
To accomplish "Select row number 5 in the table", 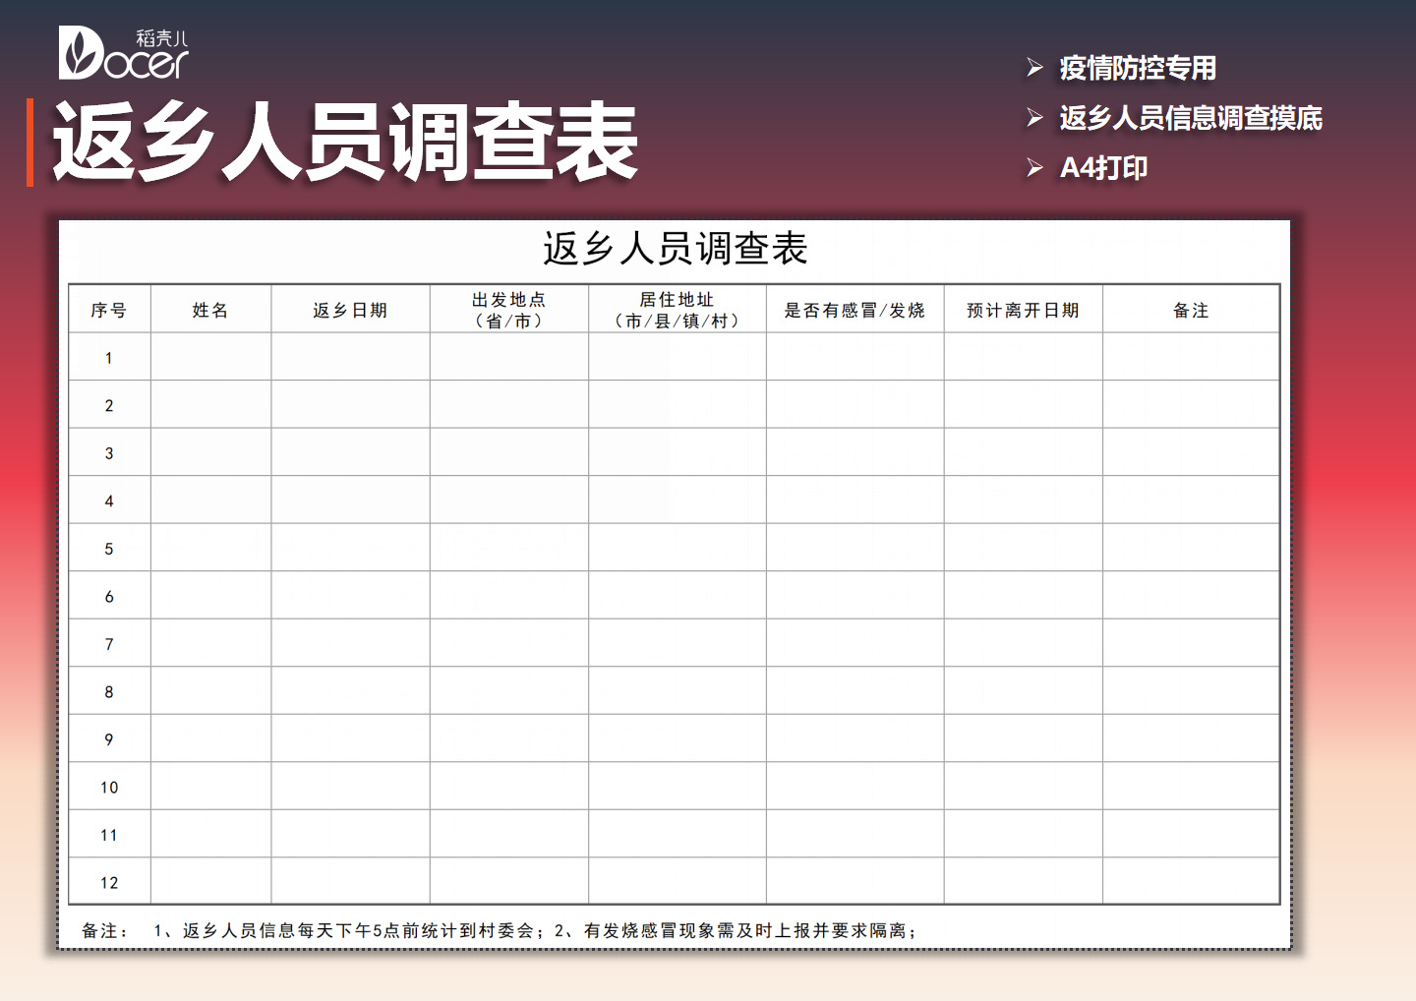I will (108, 548).
